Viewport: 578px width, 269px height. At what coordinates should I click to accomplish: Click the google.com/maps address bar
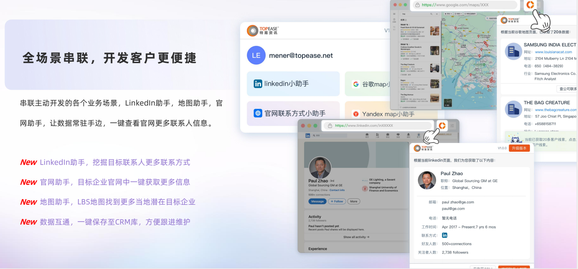click(465, 5)
